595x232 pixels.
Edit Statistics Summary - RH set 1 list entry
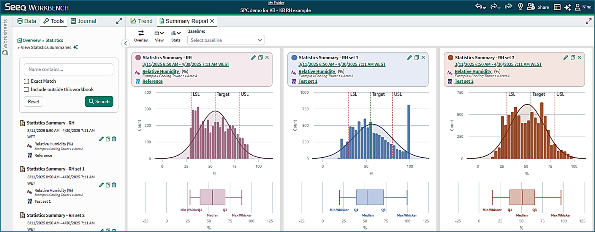point(101,185)
